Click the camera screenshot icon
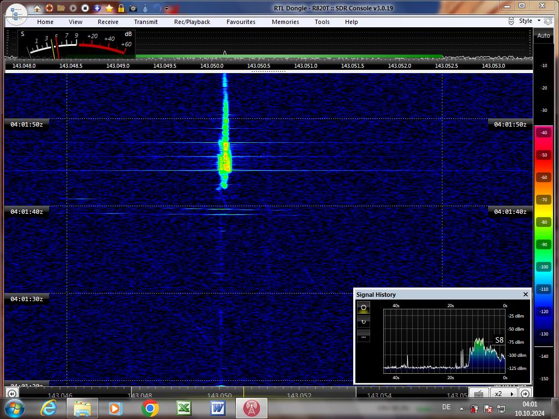The width and height of the screenshot is (559, 419). (x=133, y=8)
